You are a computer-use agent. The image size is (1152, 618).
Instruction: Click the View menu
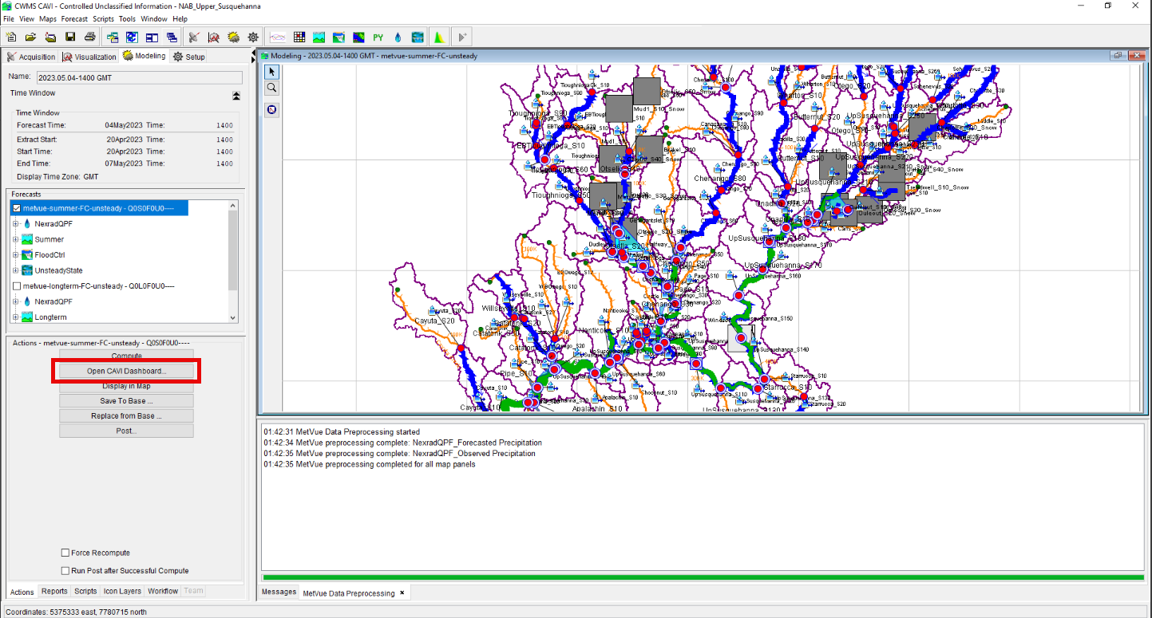tap(27, 18)
